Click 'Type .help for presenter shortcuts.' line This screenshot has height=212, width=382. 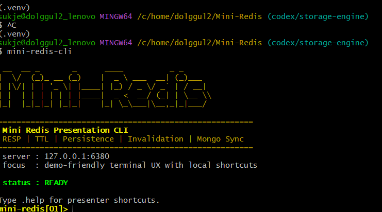tap(79, 200)
